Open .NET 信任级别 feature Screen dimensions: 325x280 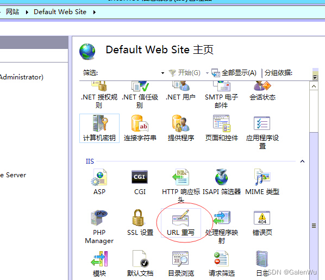coord(140,95)
